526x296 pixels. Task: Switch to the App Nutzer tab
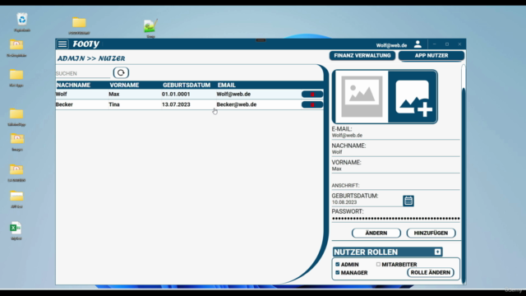tap(431, 56)
